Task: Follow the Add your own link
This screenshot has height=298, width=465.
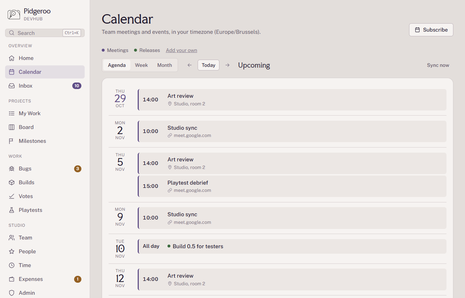Action: (x=182, y=50)
